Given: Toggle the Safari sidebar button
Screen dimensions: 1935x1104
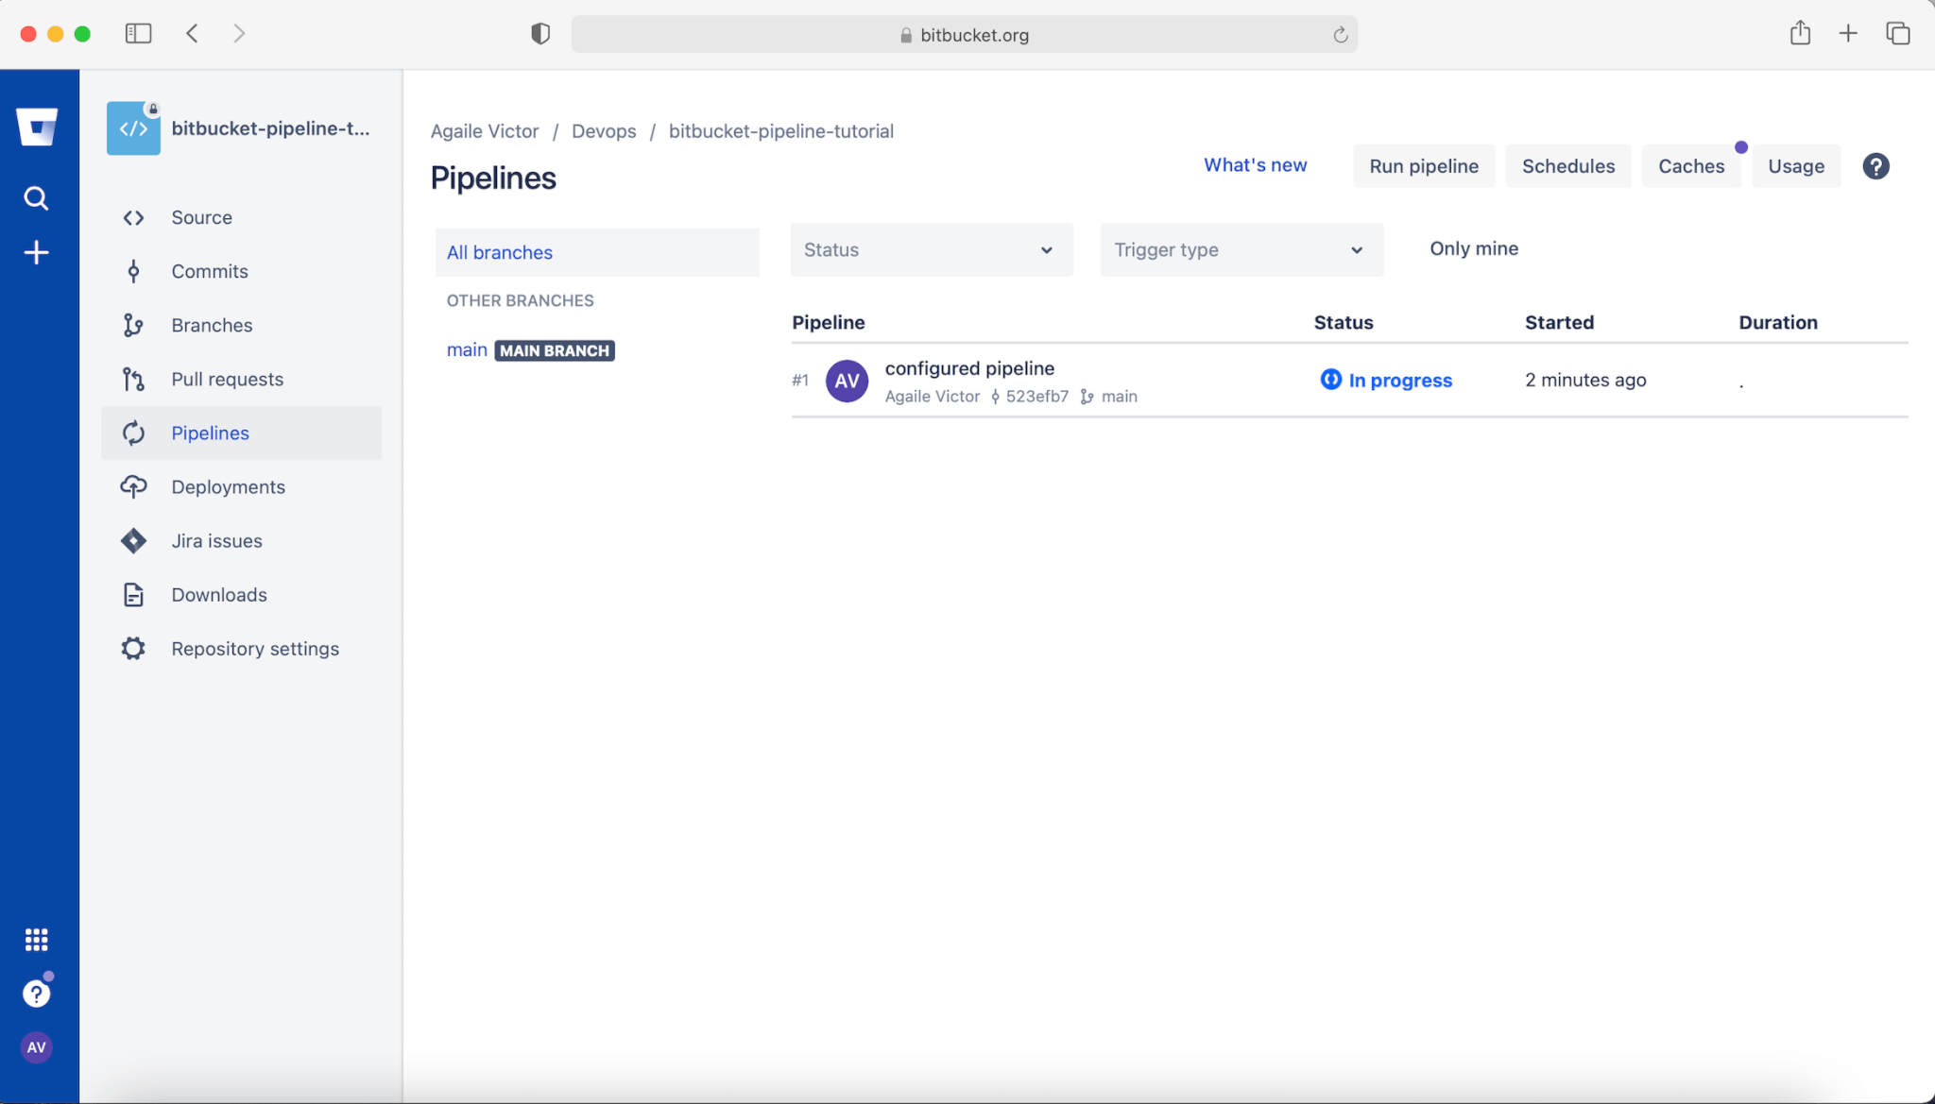Looking at the screenshot, I should pos(138,34).
